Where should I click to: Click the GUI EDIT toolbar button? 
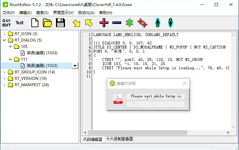6,23
